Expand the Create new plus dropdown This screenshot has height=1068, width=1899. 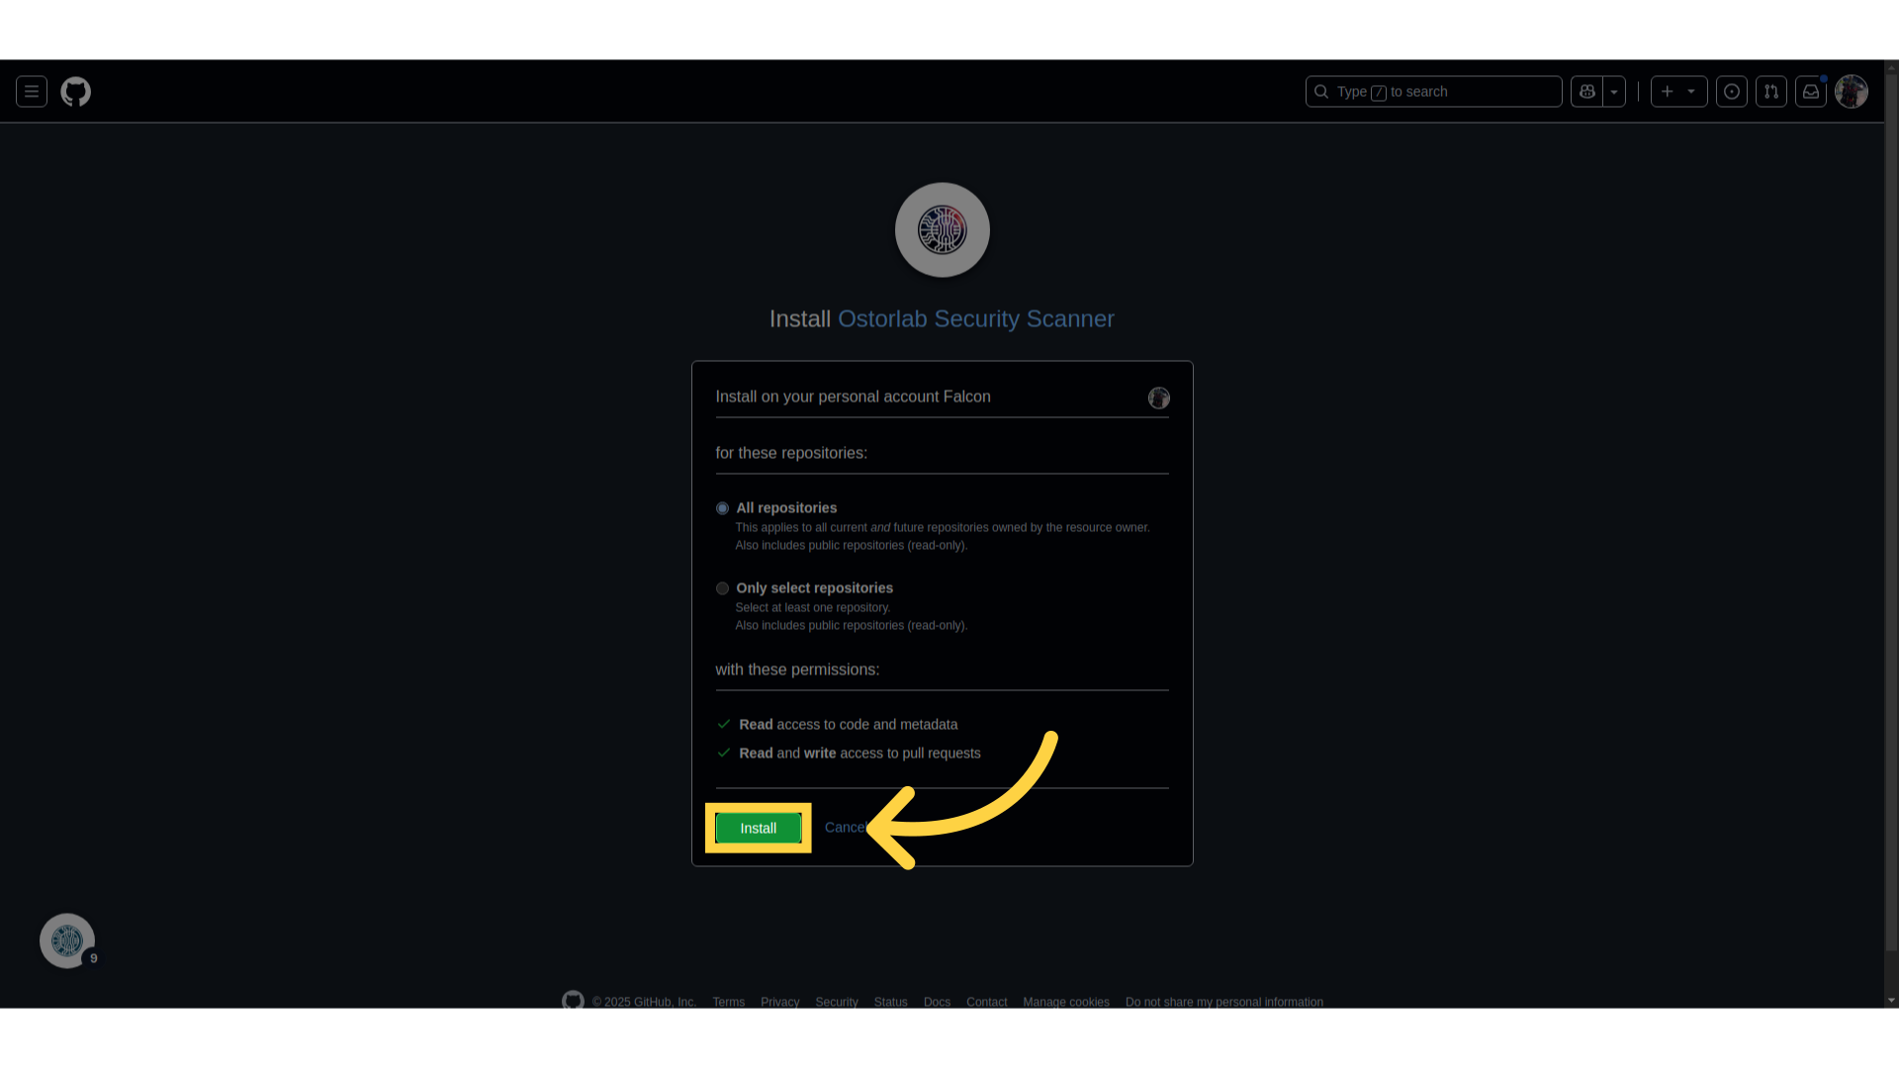(1678, 92)
